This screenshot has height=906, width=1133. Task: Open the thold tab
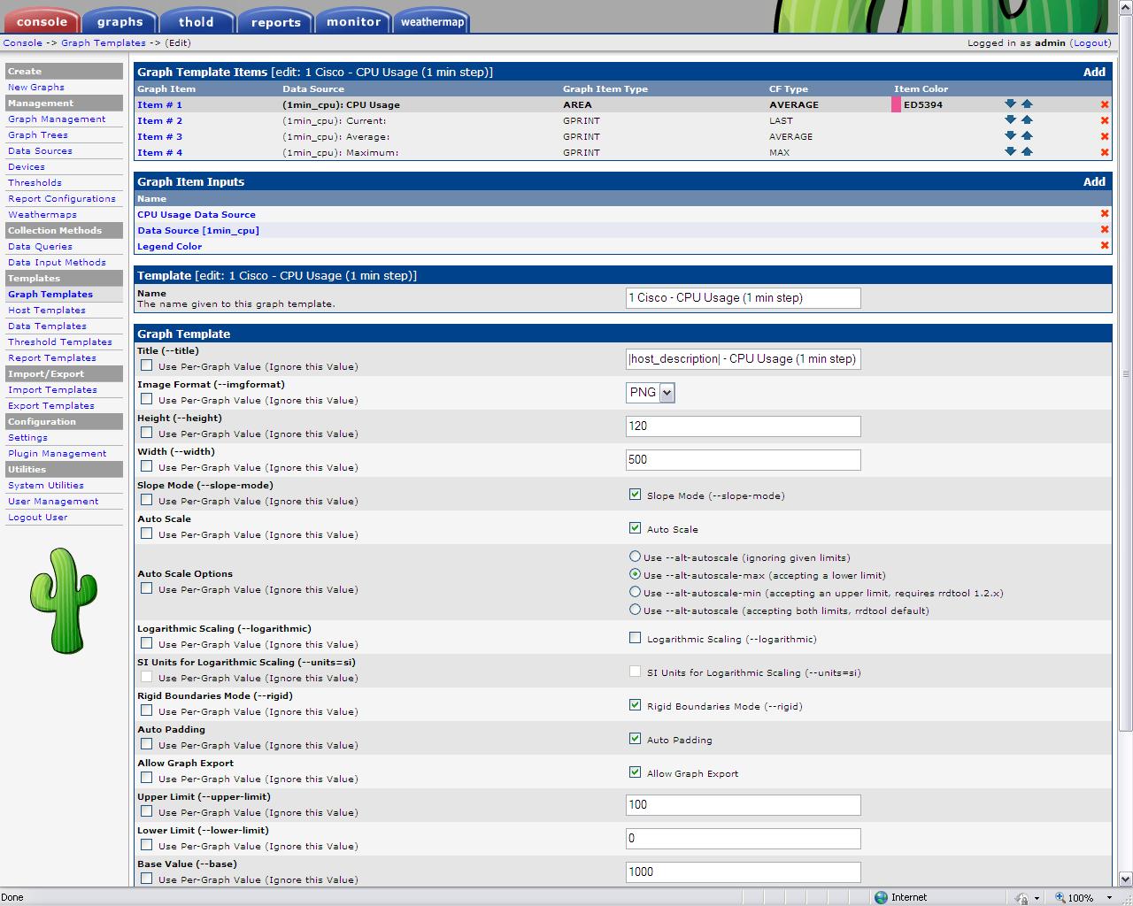(x=197, y=21)
